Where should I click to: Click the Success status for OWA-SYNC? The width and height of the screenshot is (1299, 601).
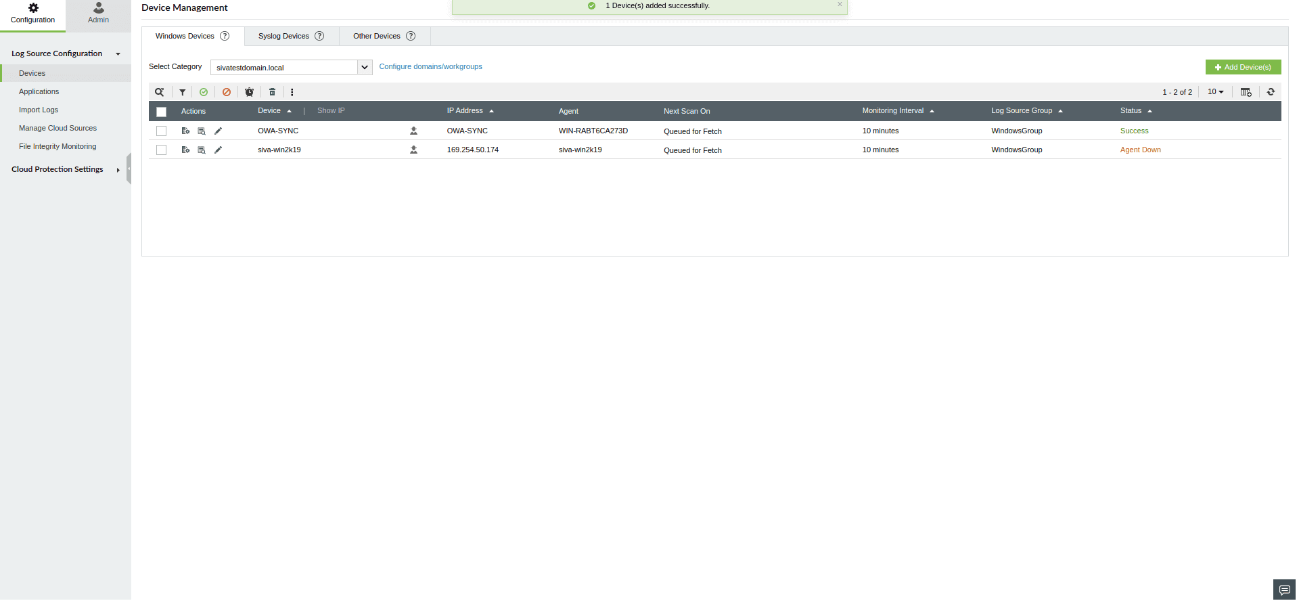[x=1134, y=131]
